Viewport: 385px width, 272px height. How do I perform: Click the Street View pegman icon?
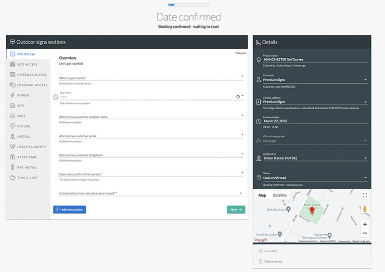(365, 209)
